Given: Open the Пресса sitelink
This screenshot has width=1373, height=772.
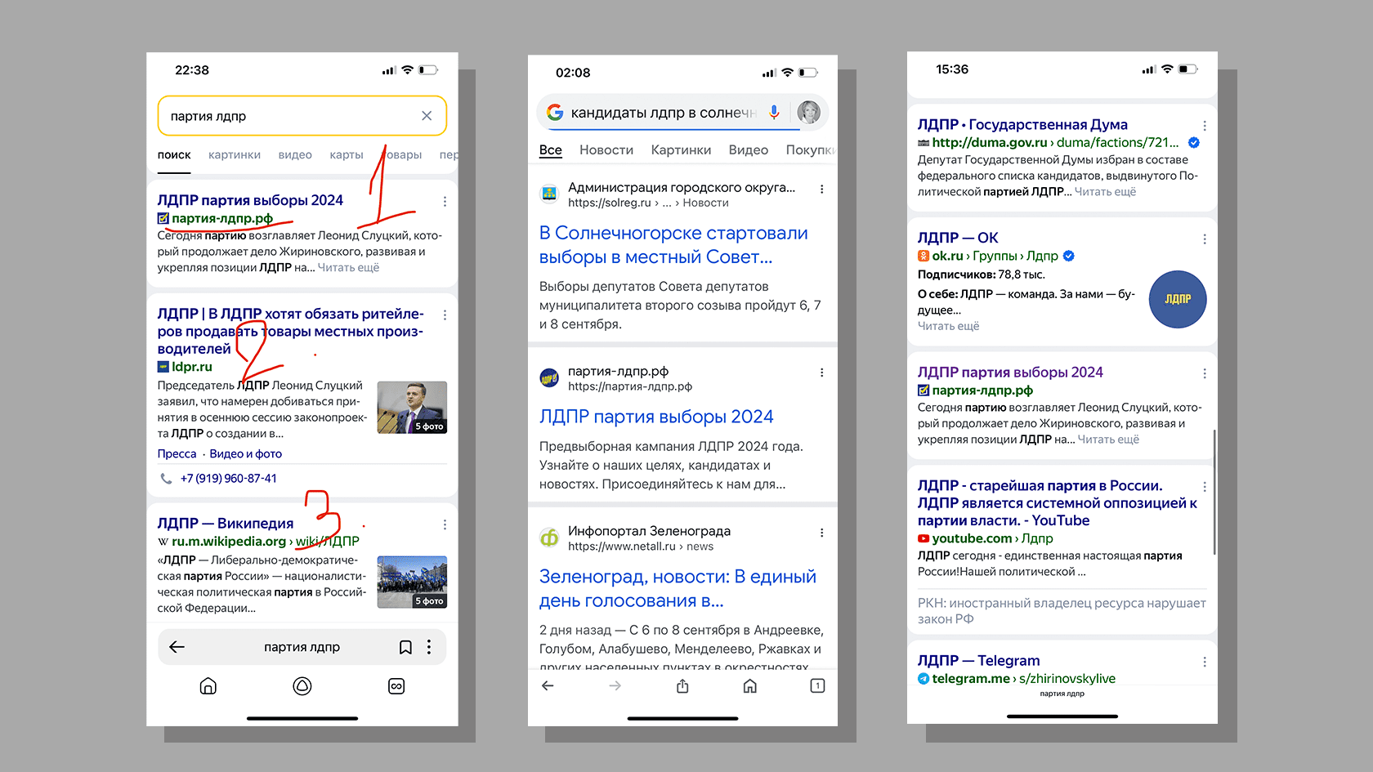Looking at the screenshot, I should pos(177,453).
